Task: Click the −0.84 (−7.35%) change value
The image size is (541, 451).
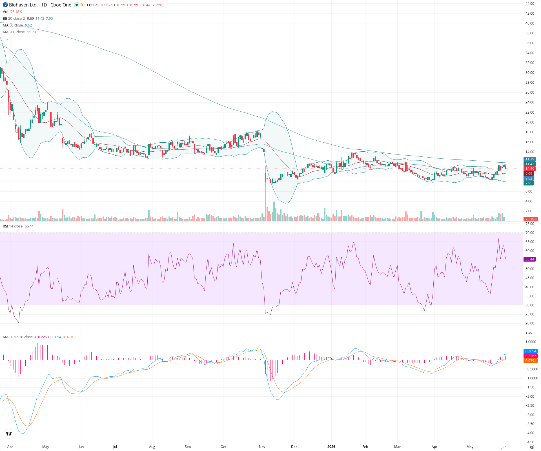Action: [152, 5]
